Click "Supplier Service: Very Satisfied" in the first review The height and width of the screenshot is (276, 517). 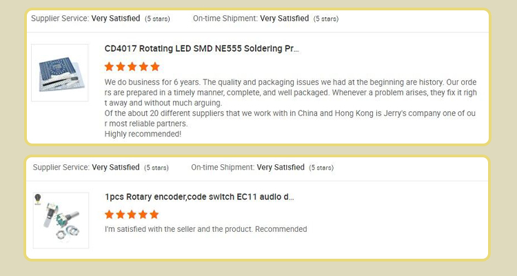(85, 19)
